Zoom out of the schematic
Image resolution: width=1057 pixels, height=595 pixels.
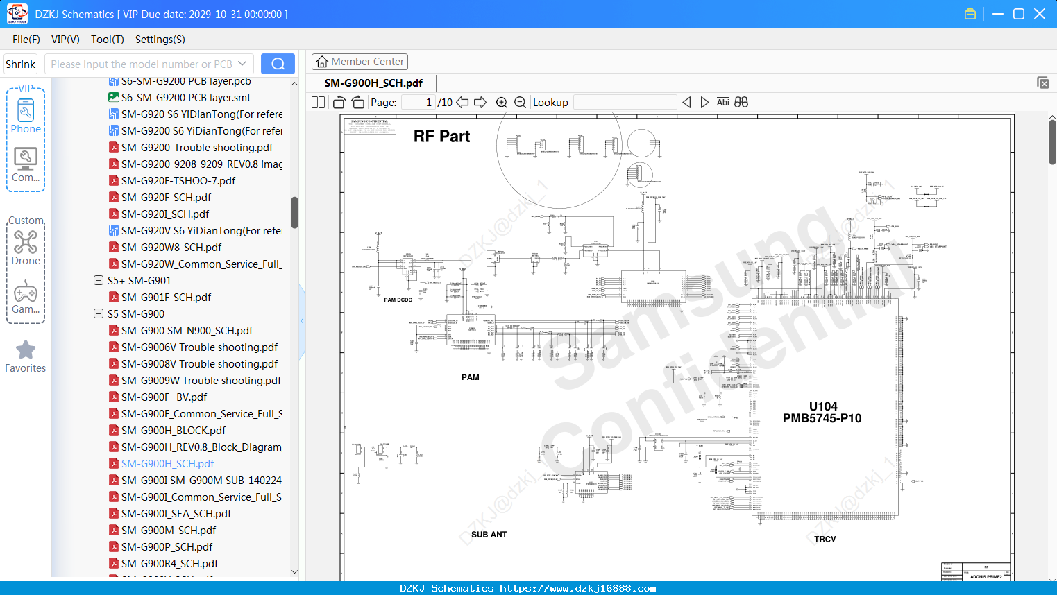tap(520, 103)
